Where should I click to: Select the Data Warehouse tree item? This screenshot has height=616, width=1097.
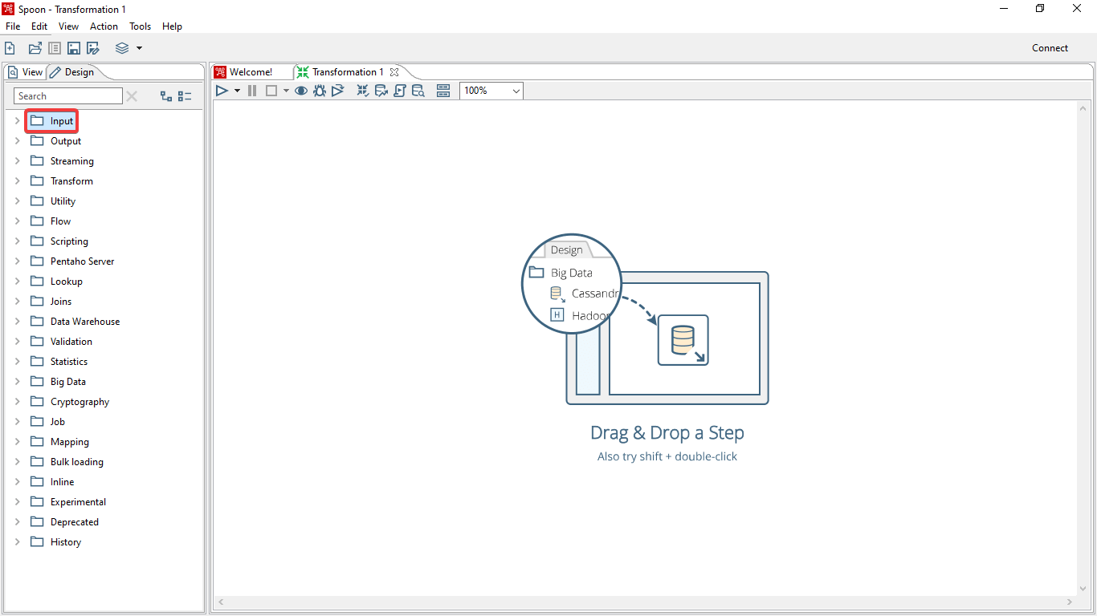click(x=75, y=322)
